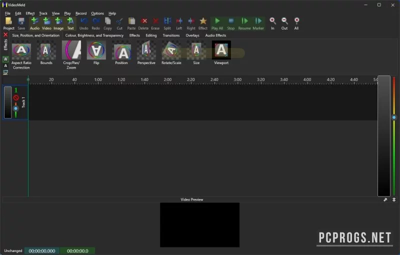Close the Effects panel with red X
This screenshot has width=400, height=255.
(x=5, y=35)
